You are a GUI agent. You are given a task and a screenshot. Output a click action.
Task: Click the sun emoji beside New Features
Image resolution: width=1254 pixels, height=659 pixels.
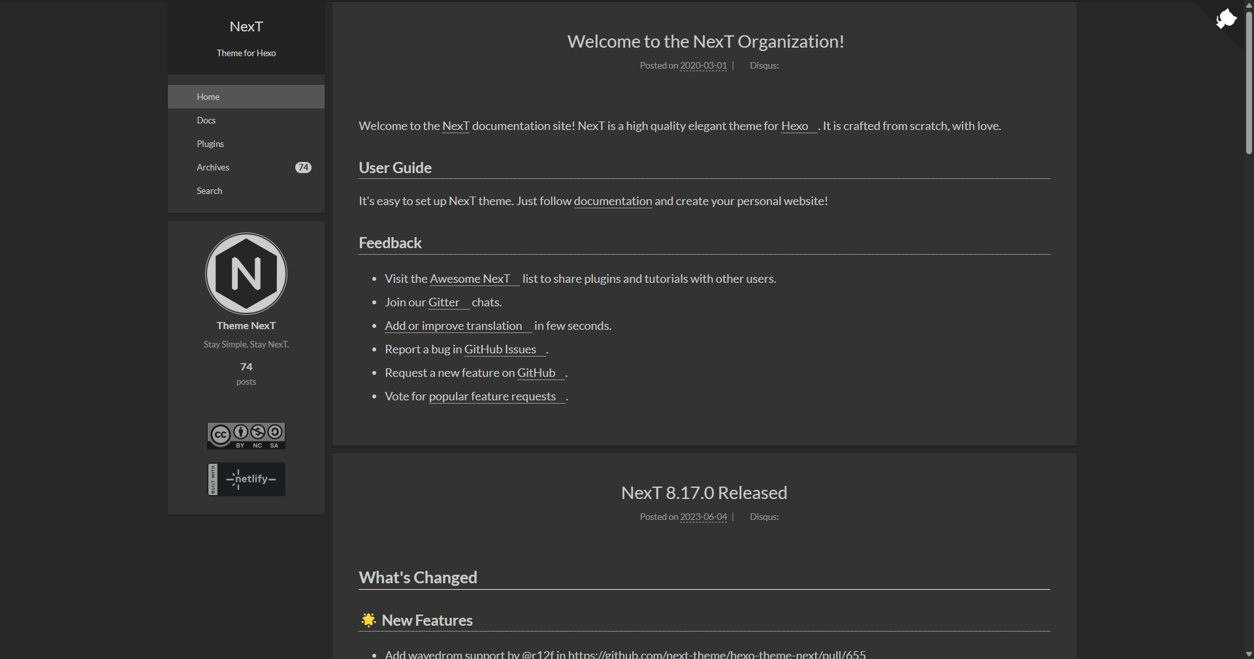(x=368, y=620)
